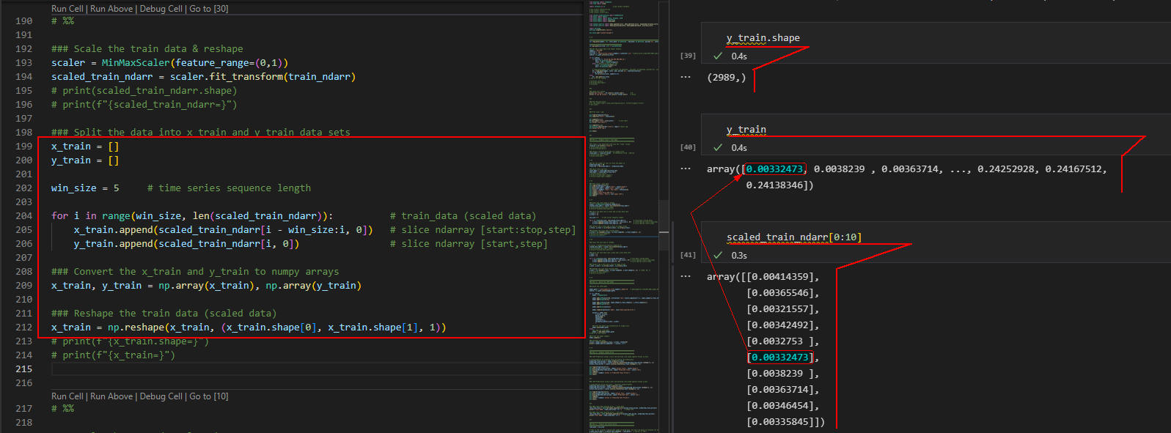Click line number 215 in the gutter

point(23,369)
